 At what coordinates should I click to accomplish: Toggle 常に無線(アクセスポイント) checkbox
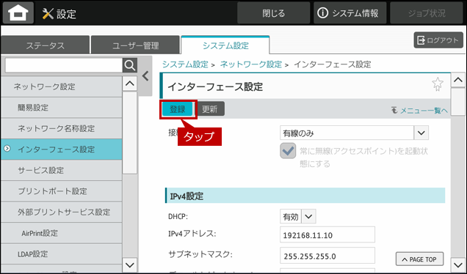(288, 151)
